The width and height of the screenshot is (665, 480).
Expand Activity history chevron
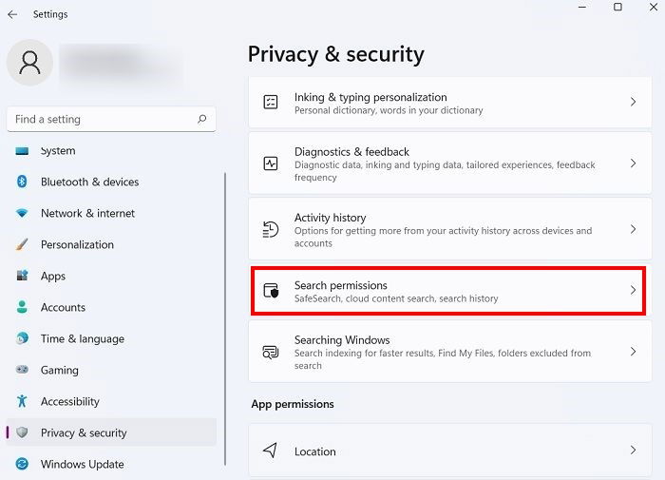(633, 229)
